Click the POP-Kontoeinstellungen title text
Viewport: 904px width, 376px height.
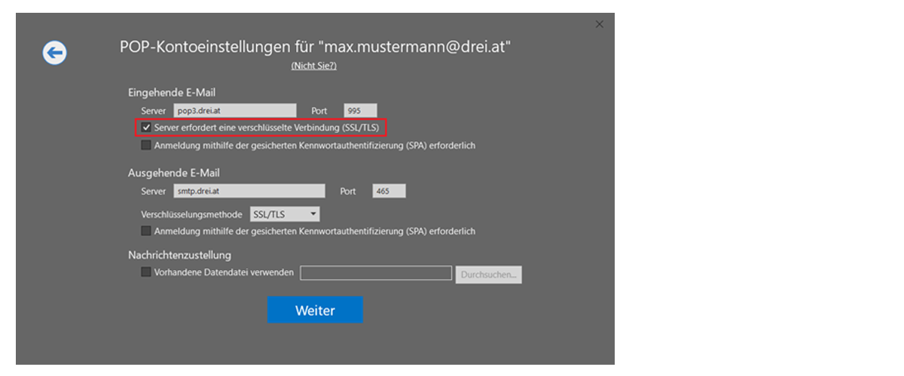tap(316, 47)
